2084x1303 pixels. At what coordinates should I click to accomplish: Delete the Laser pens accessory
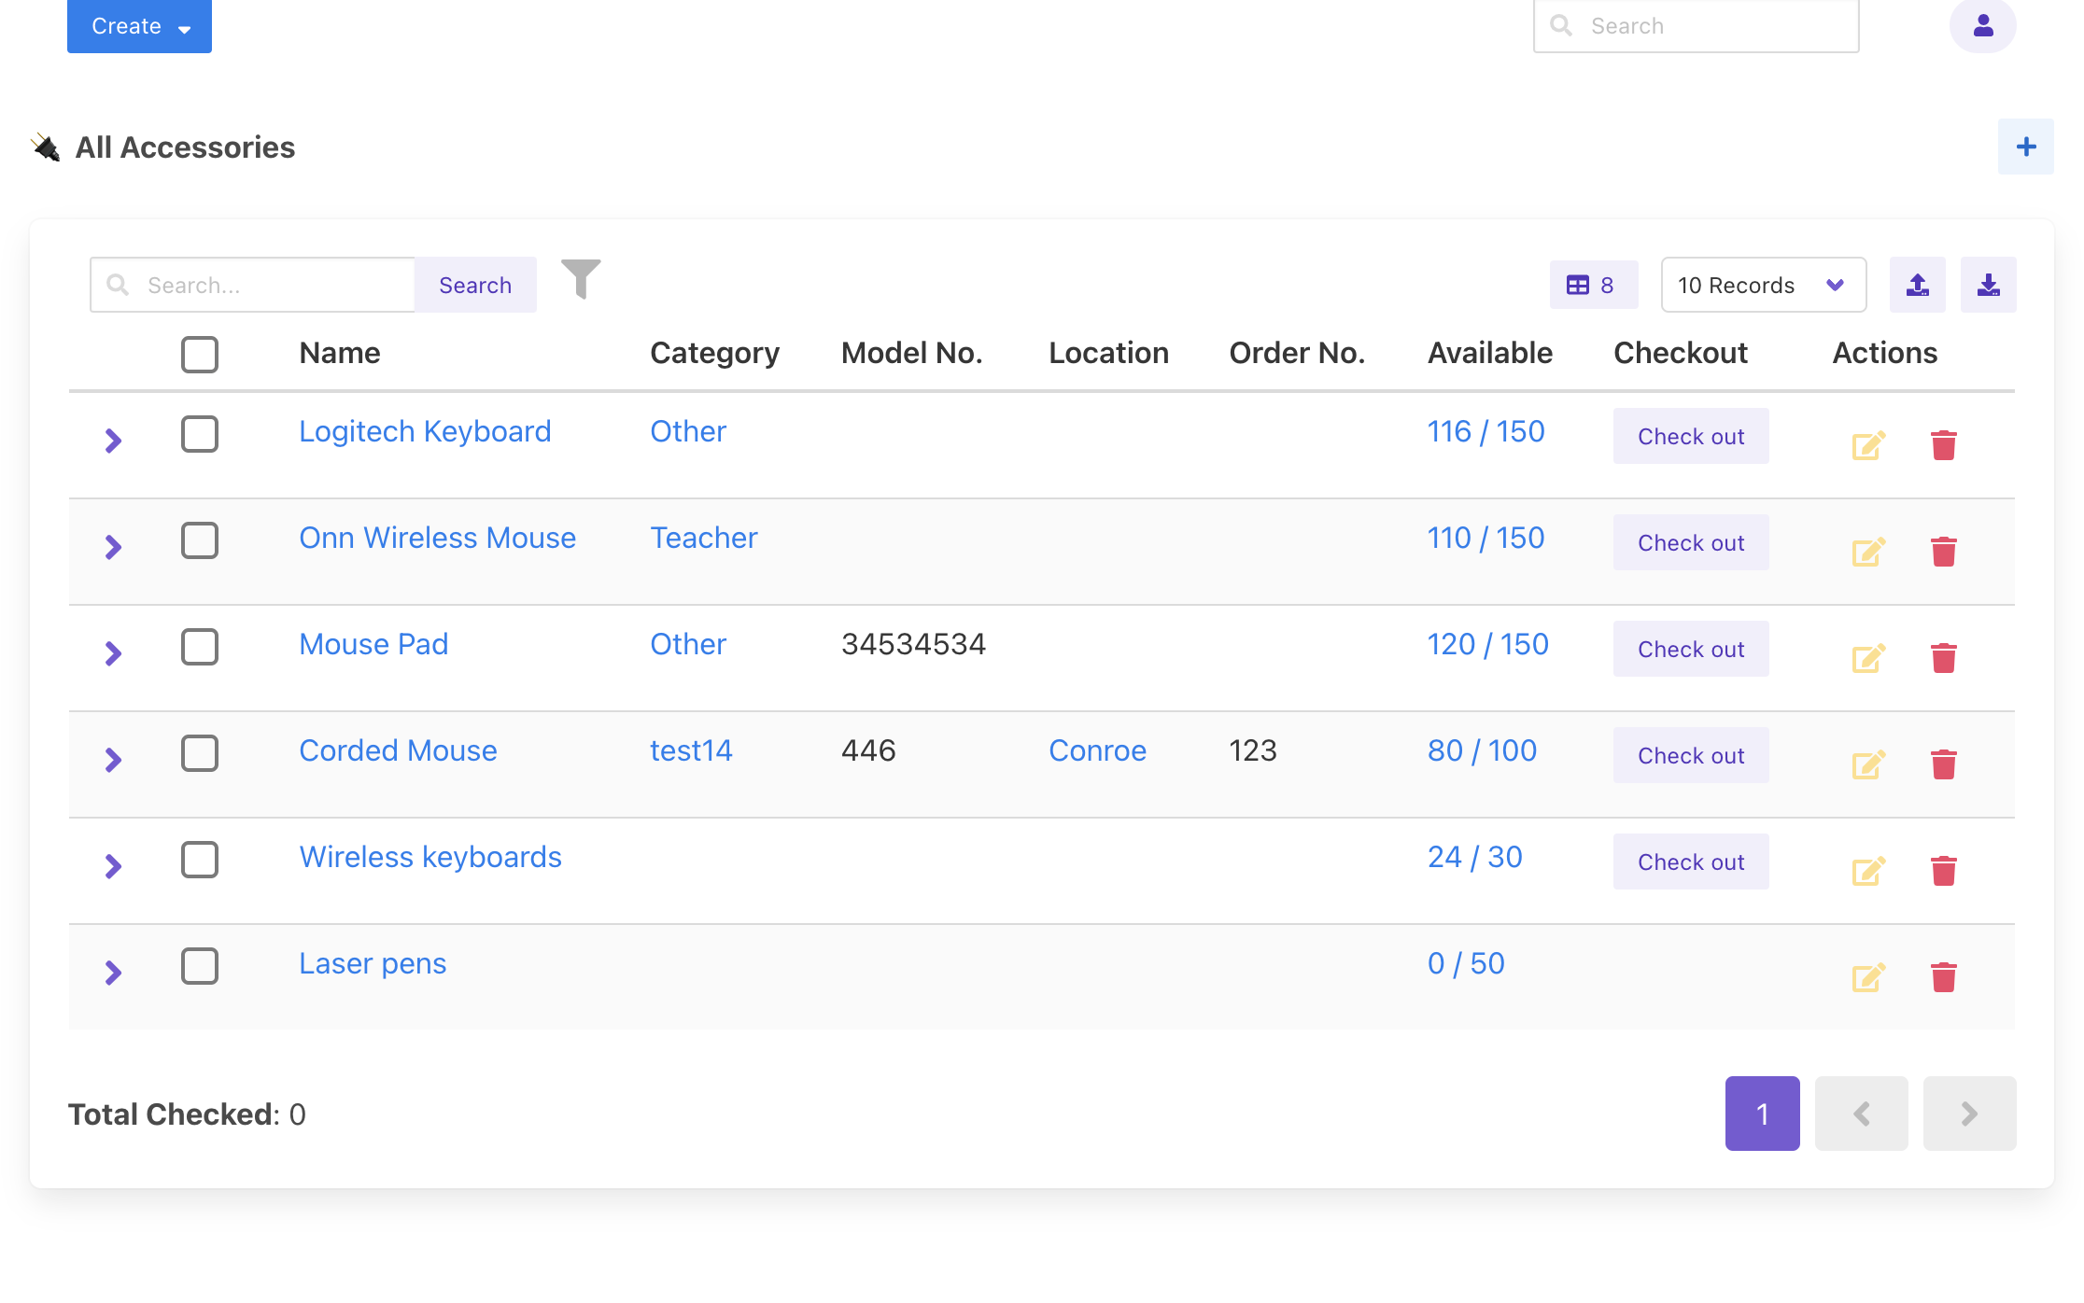pos(1943,977)
